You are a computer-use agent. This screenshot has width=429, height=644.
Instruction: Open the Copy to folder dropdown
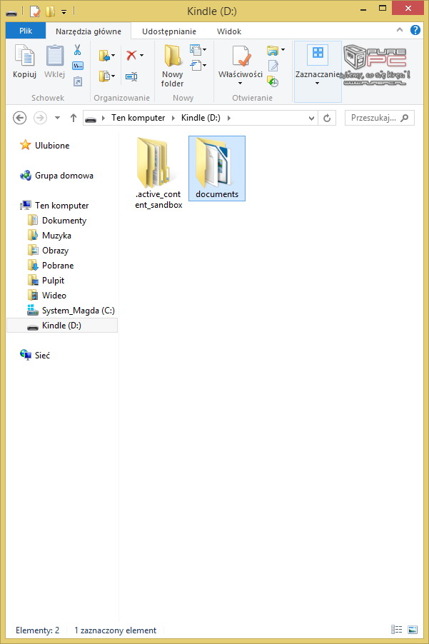(x=107, y=76)
